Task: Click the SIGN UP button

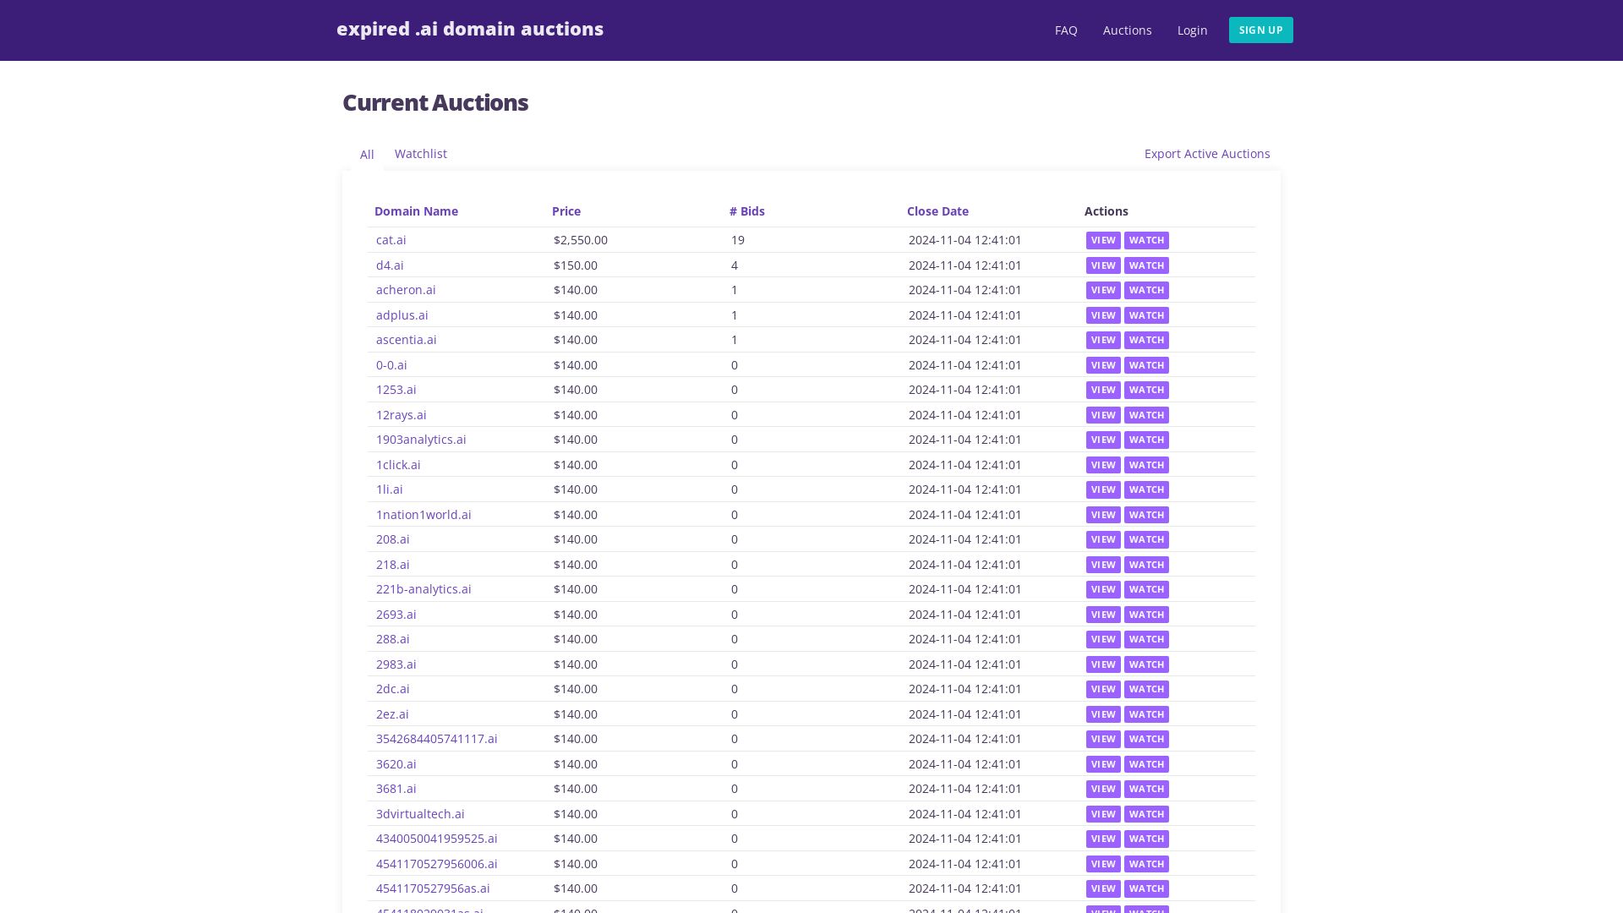Action: (x=1260, y=30)
